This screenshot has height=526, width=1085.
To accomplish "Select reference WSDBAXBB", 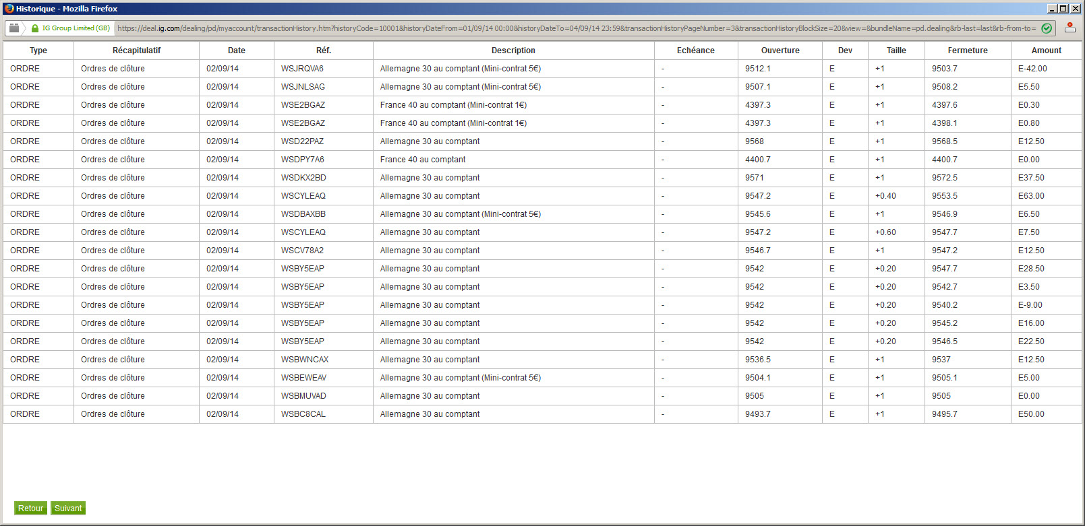I will (303, 214).
